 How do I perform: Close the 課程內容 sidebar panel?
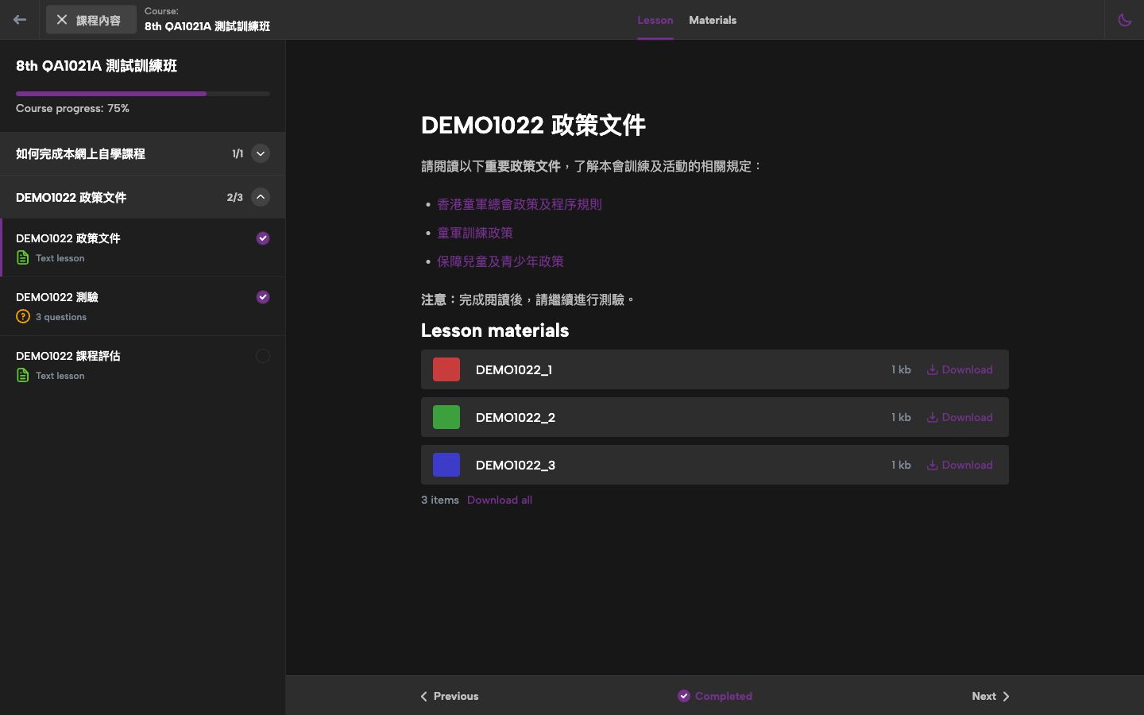click(x=91, y=20)
